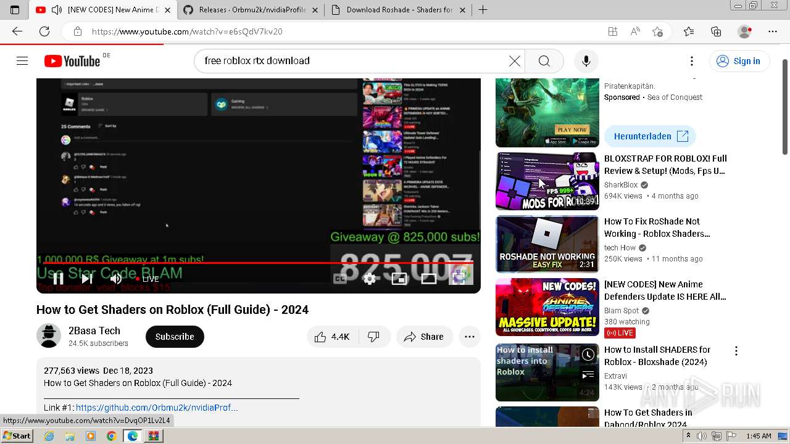The width and height of the screenshot is (790, 444).
Task: Open Edge Settings and more menu
Action: click(773, 31)
